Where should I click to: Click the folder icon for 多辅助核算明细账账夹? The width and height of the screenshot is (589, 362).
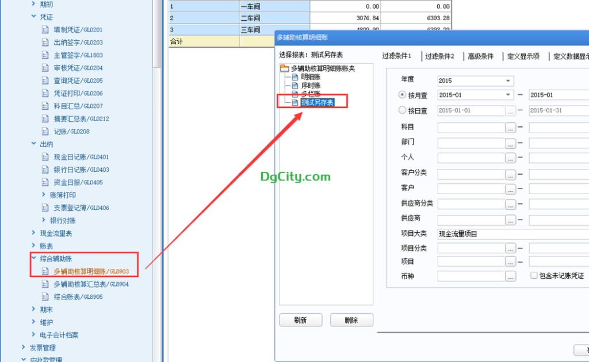pyautogui.click(x=285, y=69)
